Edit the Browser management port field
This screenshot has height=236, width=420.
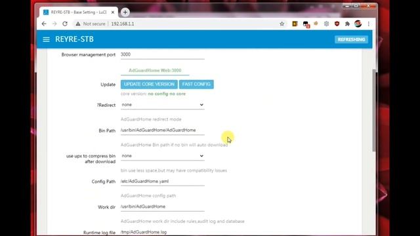(x=162, y=54)
